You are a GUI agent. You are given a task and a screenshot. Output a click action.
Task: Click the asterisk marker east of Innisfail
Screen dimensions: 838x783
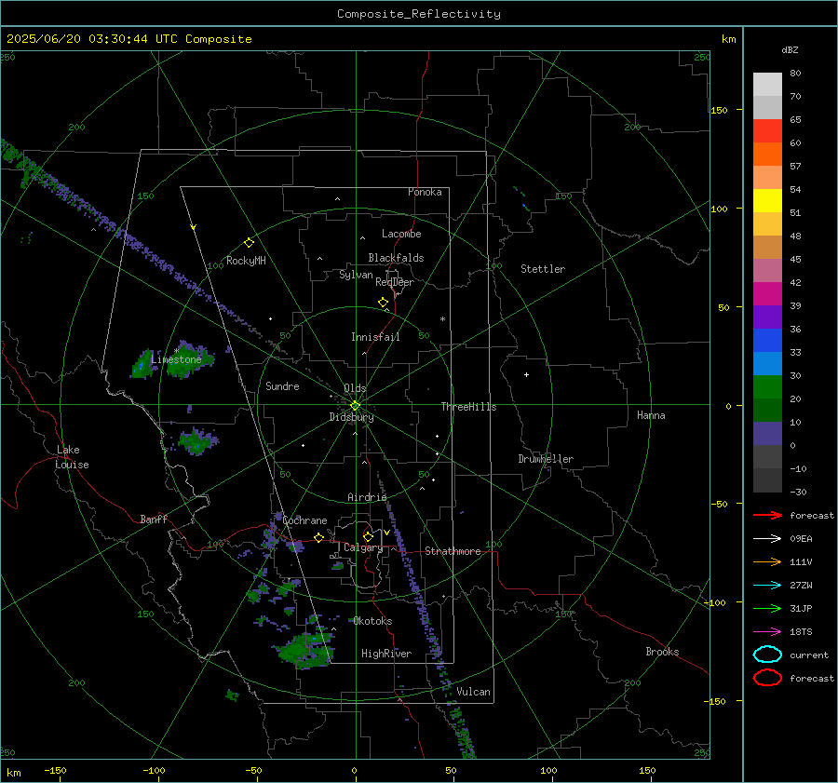click(x=442, y=319)
